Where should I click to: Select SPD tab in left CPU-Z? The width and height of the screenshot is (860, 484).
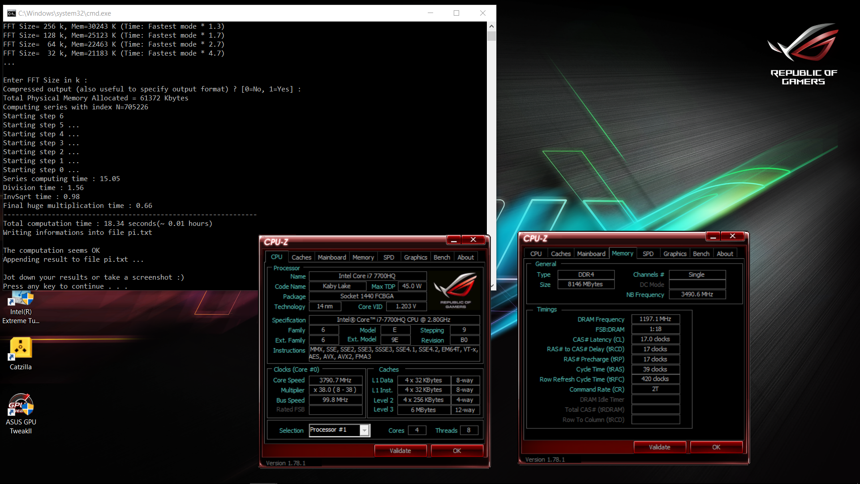click(388, 257)
